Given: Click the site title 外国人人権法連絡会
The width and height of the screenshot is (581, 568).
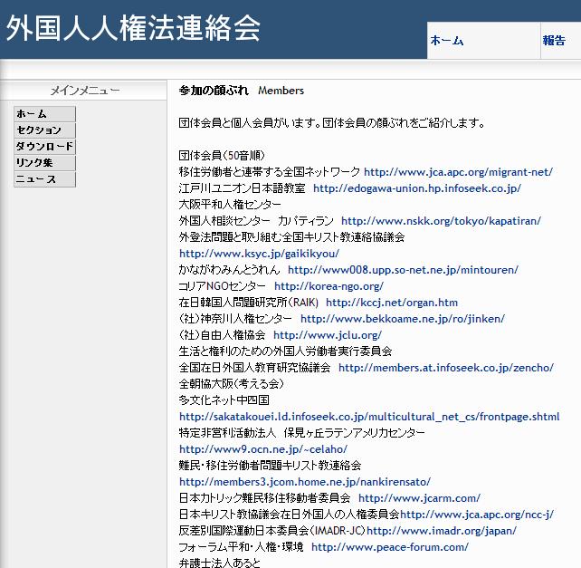Looking at the screenshot, I should pyautogui.click(x=133, y=28).
